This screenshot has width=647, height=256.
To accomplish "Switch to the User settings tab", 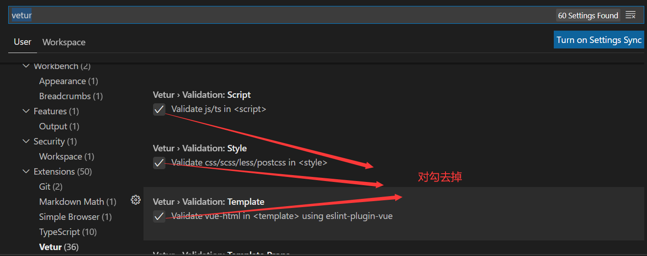I will 22,42.
